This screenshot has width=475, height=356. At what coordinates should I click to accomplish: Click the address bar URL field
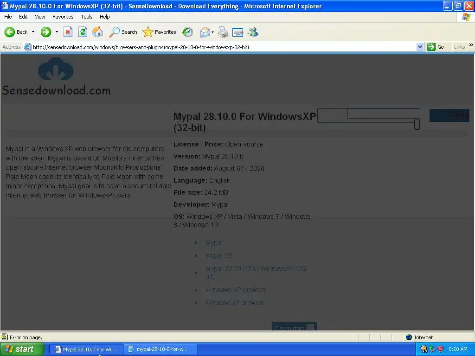pos(224,47)
